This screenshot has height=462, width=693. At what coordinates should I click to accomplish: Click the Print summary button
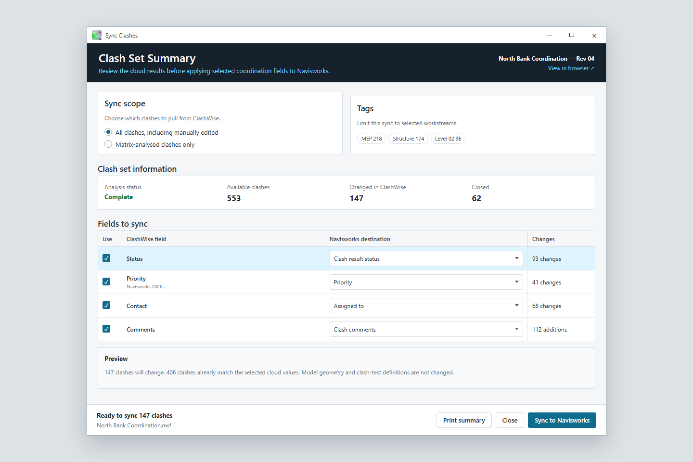464,420
